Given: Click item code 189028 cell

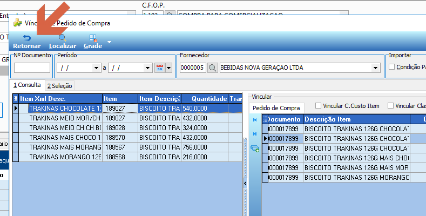Looking at the screenshot, I should pos(120,127).
